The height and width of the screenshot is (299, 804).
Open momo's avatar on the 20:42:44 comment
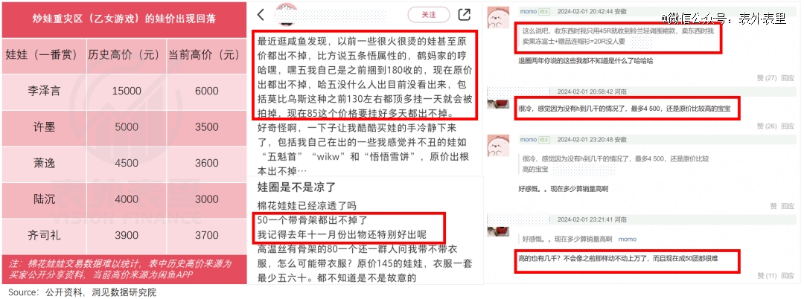pos(498,17)
